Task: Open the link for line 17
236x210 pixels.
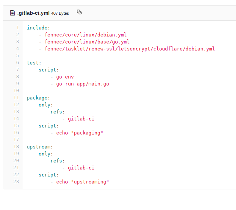Action: tap(16, 140)
